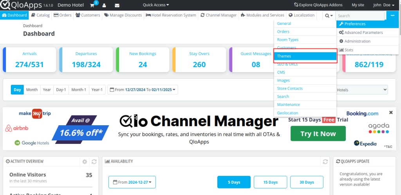Select the Month period button
This screenshot has width=401, height=195.
32,90
